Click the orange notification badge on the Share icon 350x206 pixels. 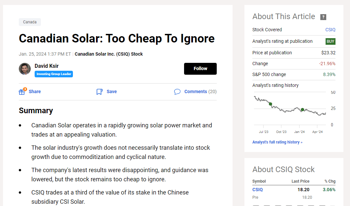coord(25,89)
